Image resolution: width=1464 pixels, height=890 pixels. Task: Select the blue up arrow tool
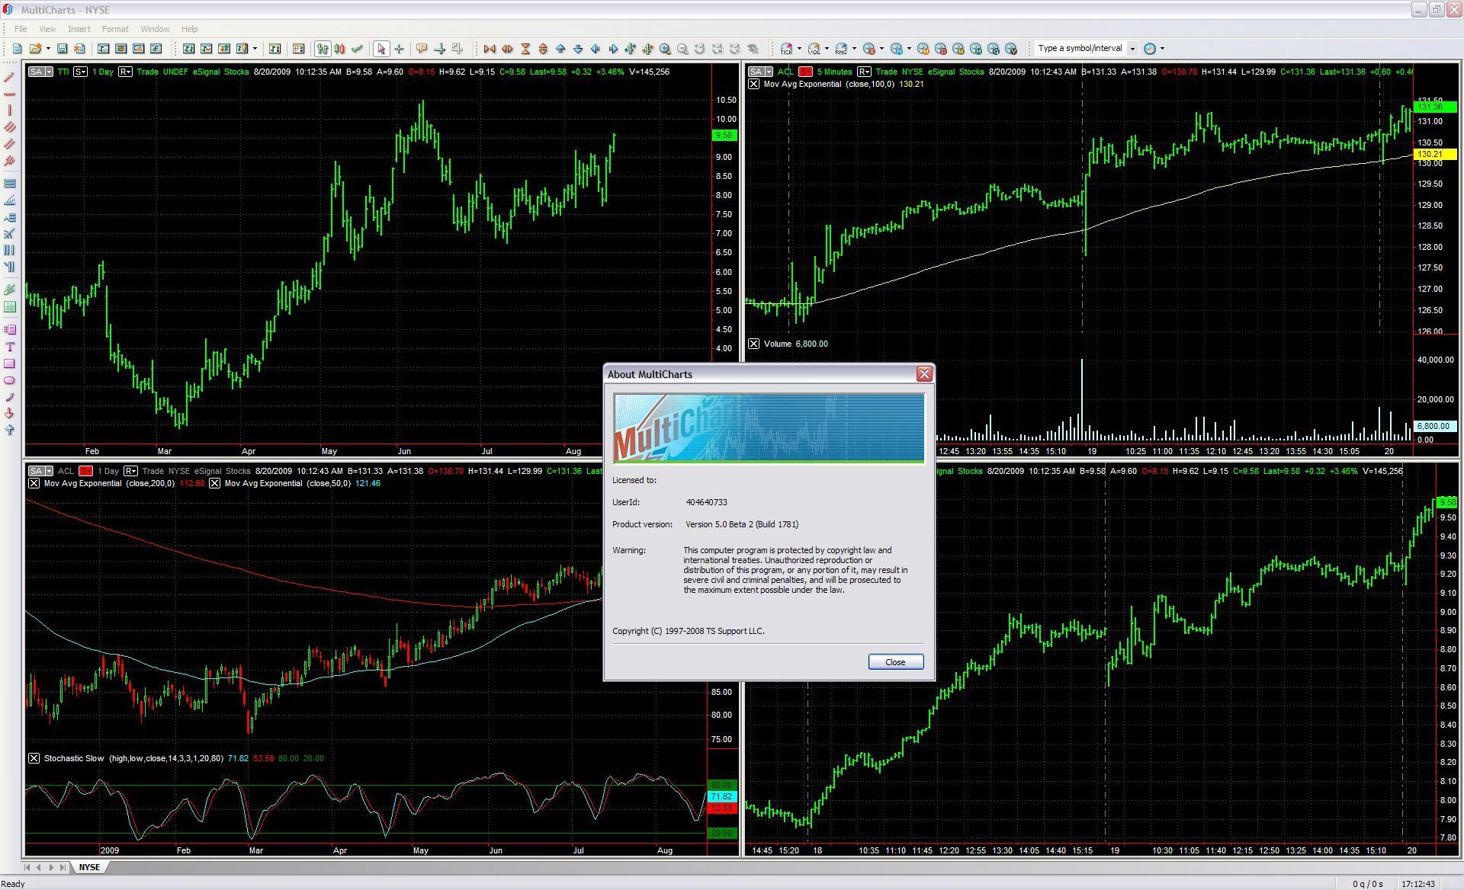coord(9,430)
